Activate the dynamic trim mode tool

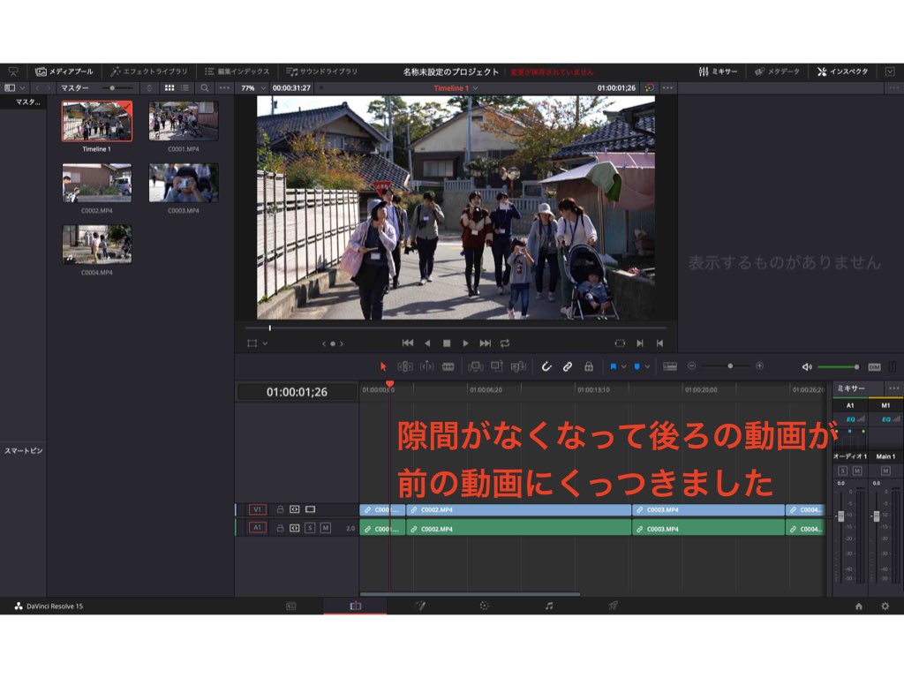pos(426,366)
